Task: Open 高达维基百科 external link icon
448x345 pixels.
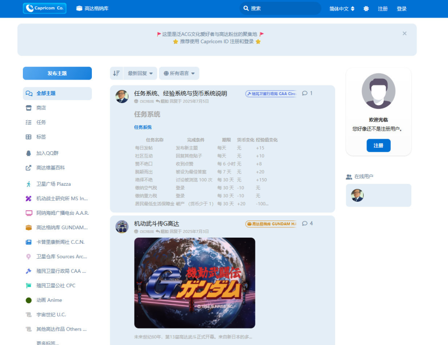Action: [x=29, y=168]
